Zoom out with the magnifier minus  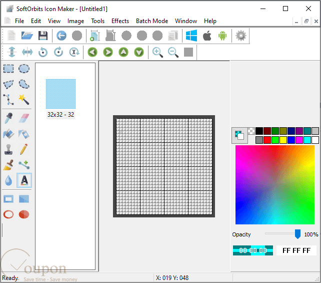click(173, 52)
